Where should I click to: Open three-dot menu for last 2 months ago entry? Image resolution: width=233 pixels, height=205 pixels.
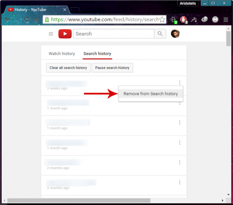click(x=180, y=182)
